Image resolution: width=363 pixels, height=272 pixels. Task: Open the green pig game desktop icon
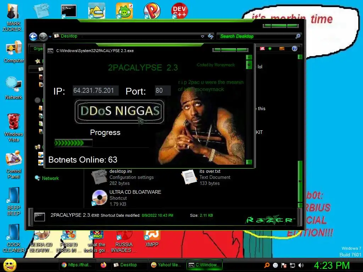click(x=124, y=11)
